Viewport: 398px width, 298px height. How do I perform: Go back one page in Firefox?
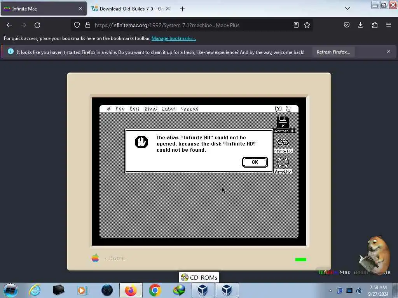(x=9, y=25)
